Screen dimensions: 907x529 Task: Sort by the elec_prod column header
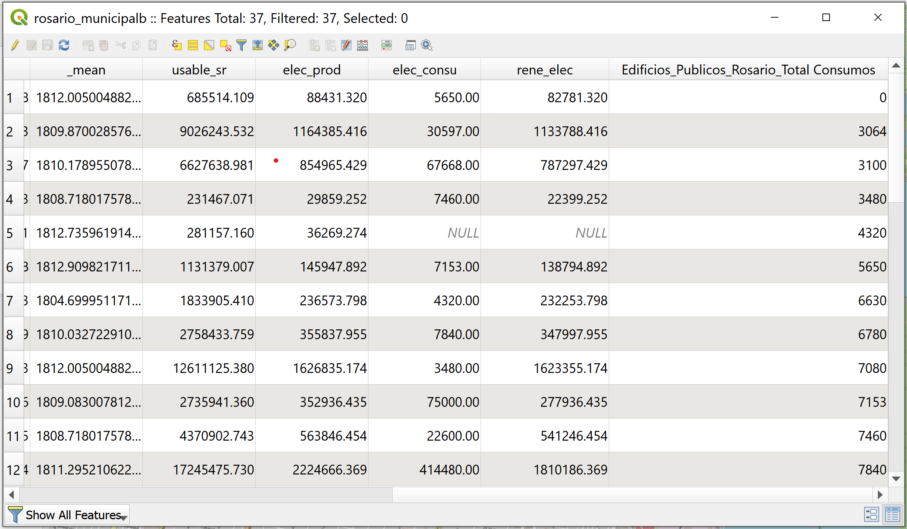(x=311, y=70)
